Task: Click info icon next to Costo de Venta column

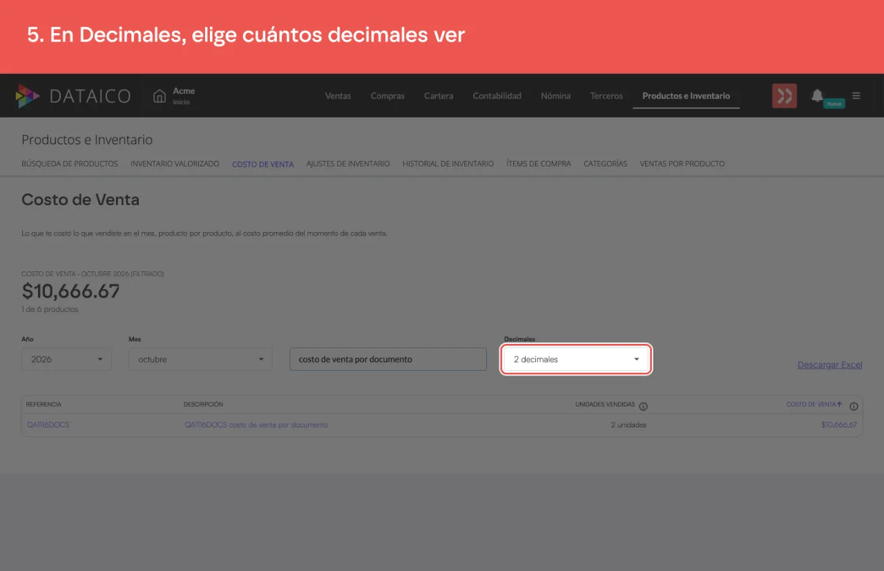Action: 854,406
